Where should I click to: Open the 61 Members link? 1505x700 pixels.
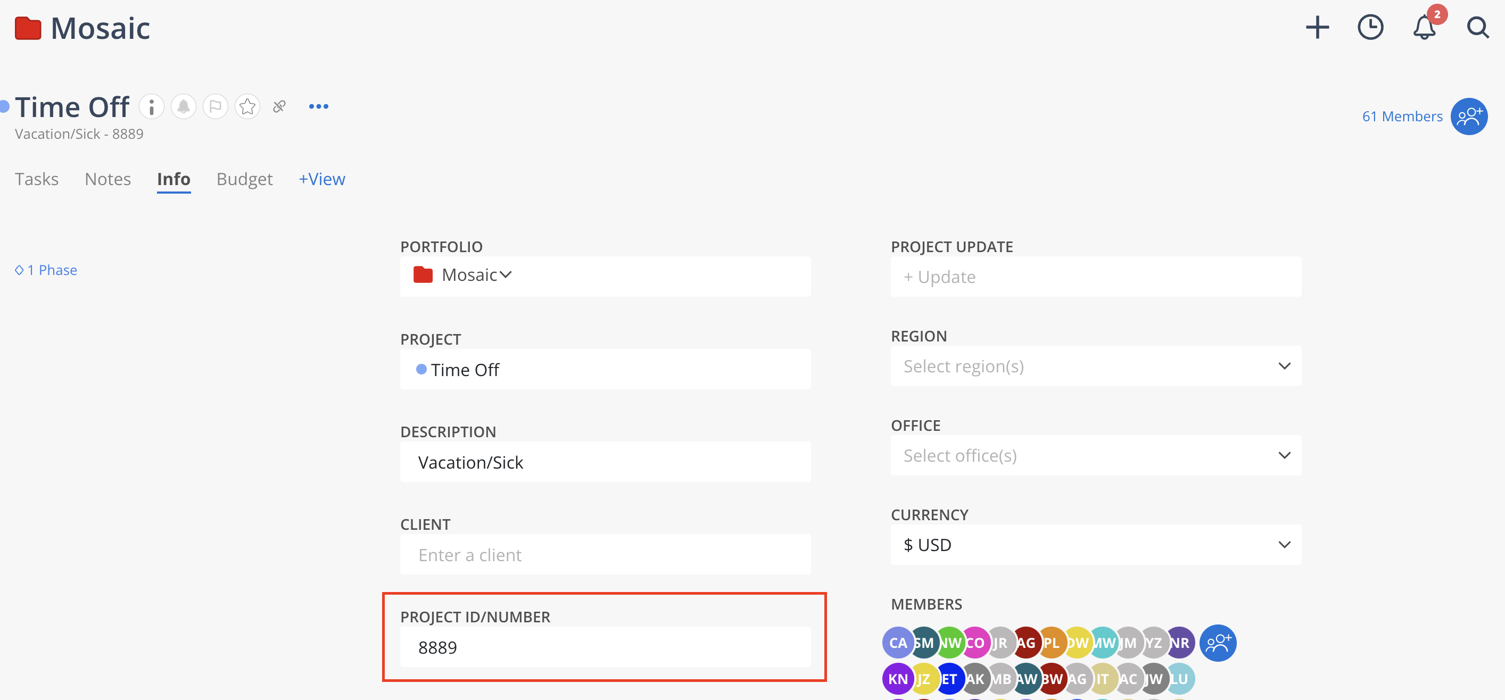click(x=1402, y=116)
